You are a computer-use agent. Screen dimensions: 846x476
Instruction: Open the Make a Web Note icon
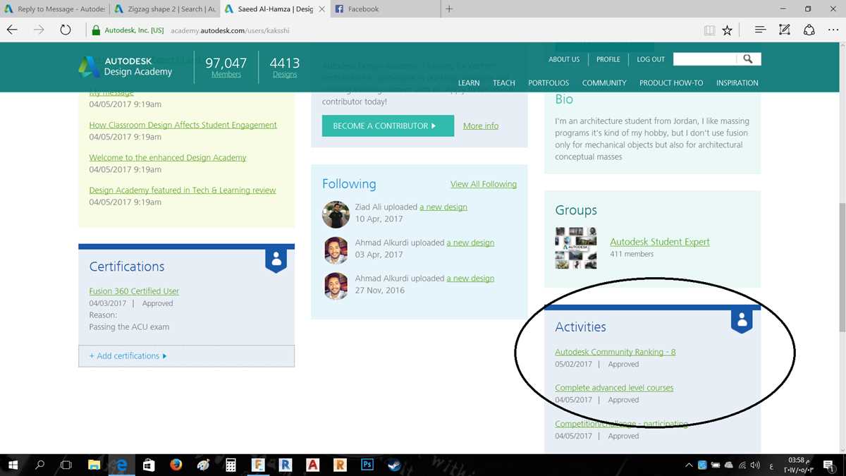click(x=785, y=30)
